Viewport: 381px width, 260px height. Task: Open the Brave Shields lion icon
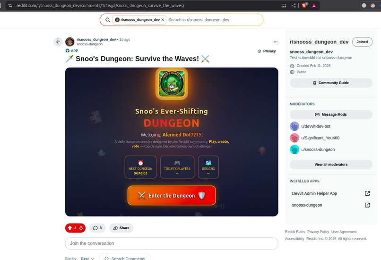[x=304, y=5]
